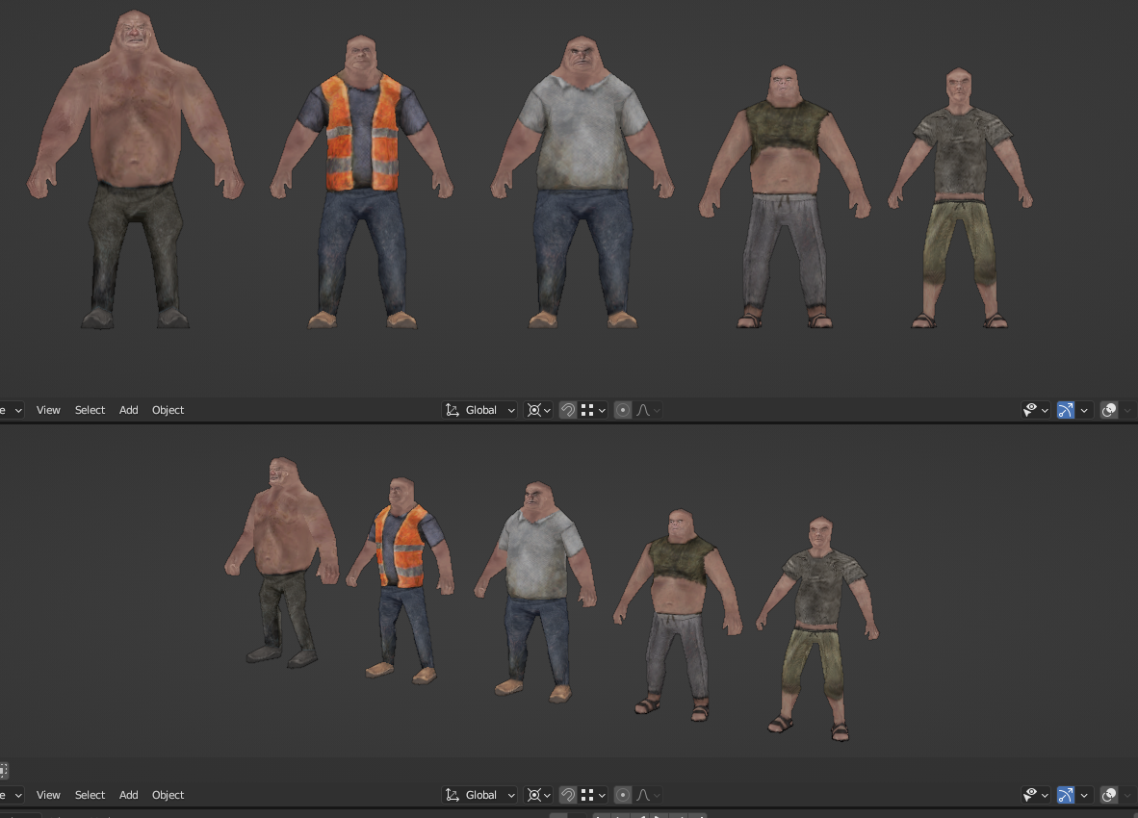Expand gizmo options arrow in upper viewport
The image size is (1138, 818).
(1084, 410)
